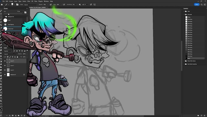The image size is (207, 117).
Task: Collapse the Grayscale swatch group
Action: tap(184, 14)
